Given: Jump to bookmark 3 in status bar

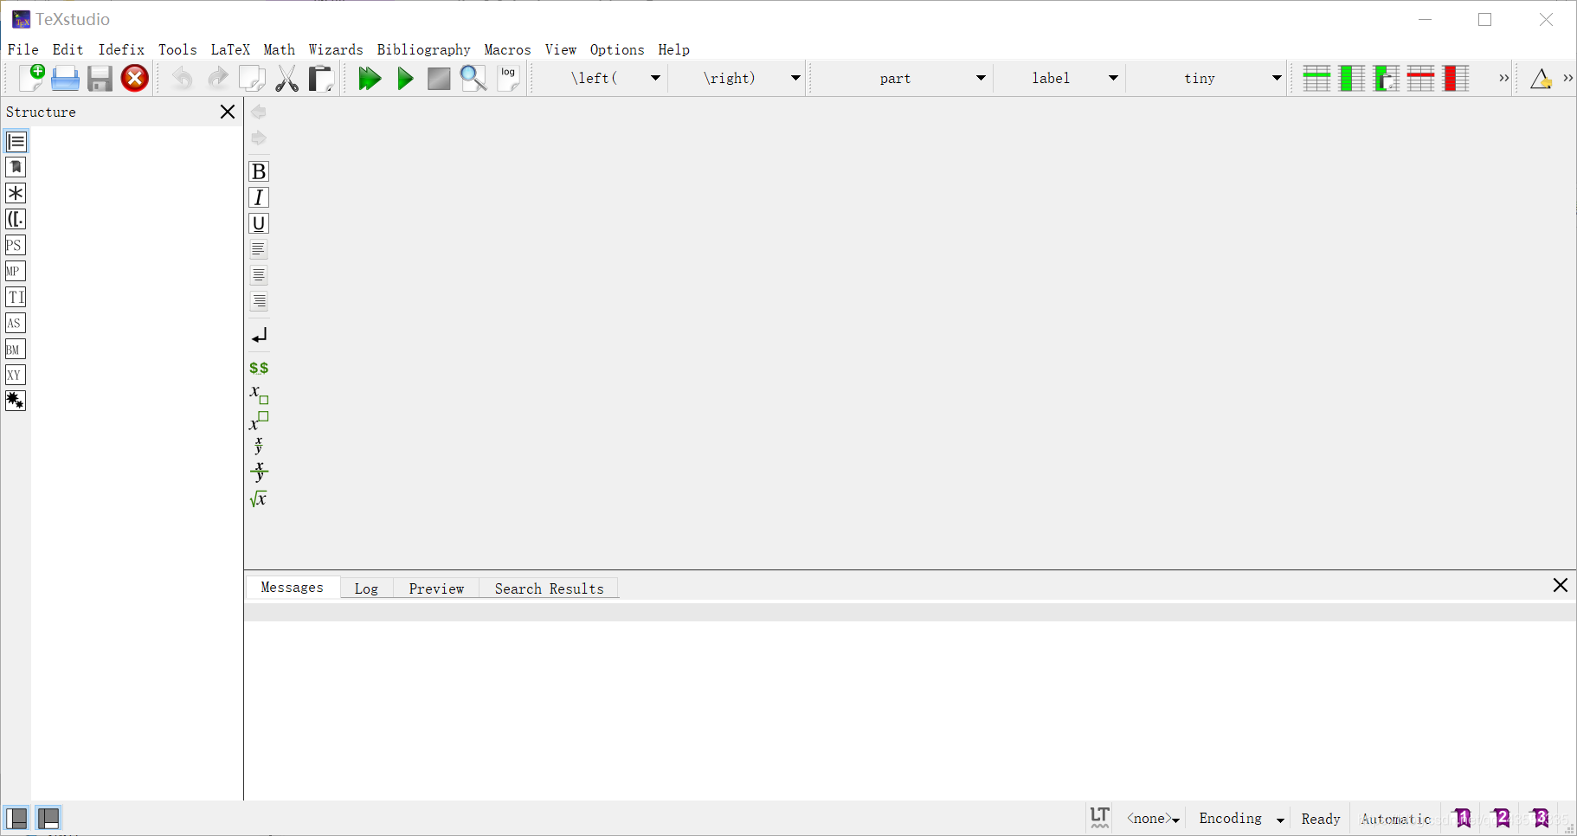Looking at the screenshot, I should click(x=1541, y=818).
